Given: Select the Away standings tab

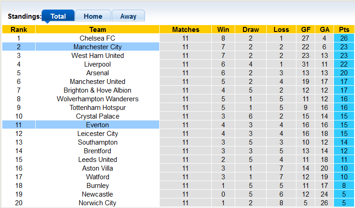Looking at the screenshot, I should 128,16.
